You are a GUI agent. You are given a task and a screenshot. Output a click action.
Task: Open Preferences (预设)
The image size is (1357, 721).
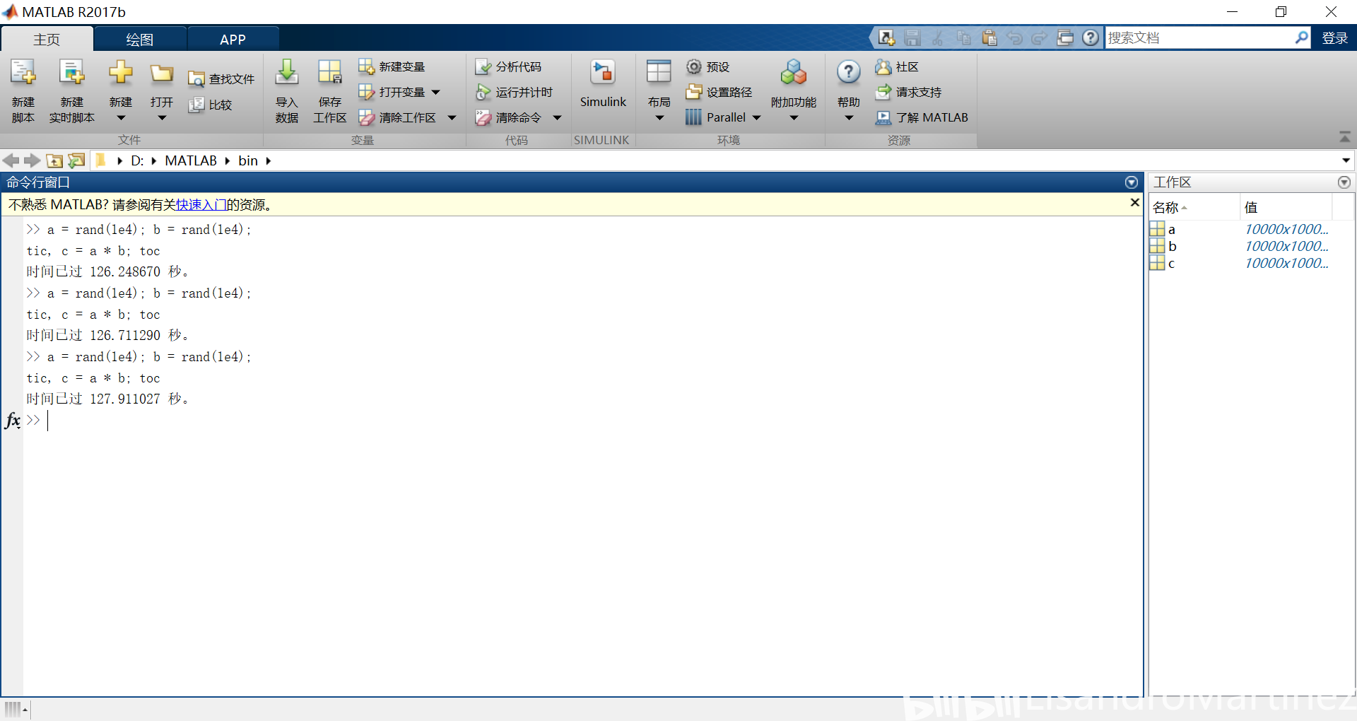click(707, 66)
